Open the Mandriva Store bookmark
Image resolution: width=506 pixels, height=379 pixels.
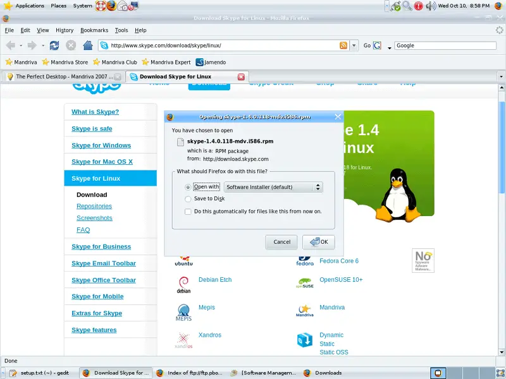click(65, 62)
